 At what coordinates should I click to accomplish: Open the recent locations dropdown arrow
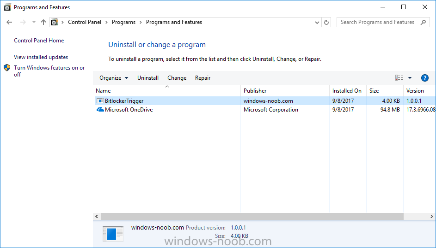point(34,22)
